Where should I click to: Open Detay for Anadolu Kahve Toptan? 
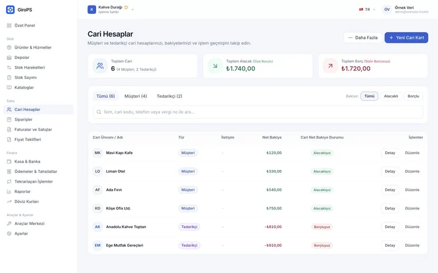(x=390, y=227)
